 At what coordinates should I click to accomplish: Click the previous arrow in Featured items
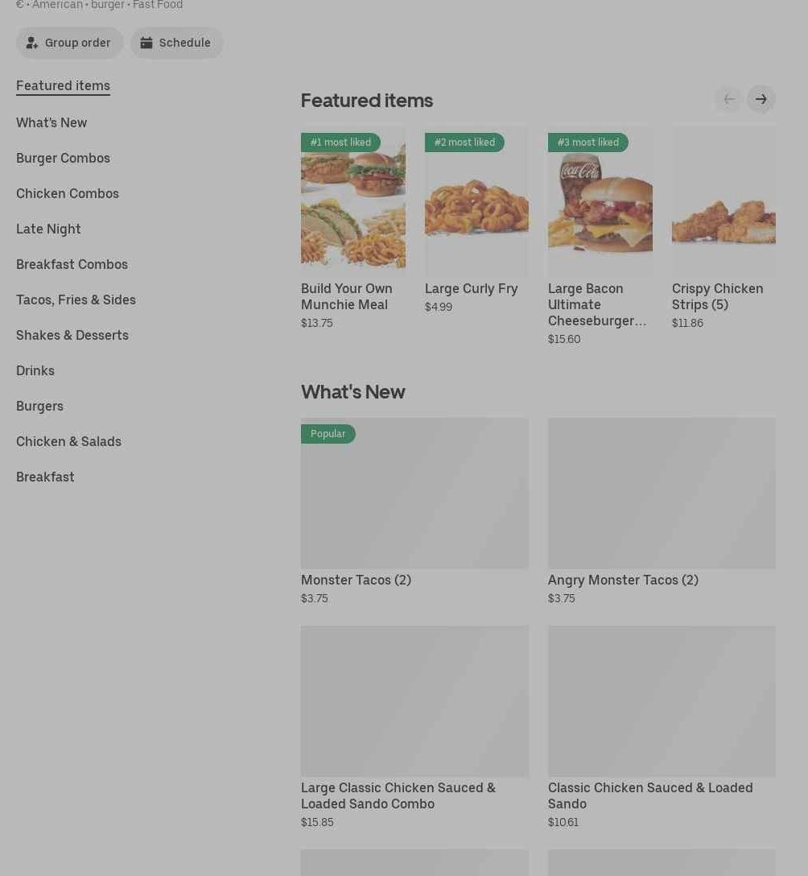[x=728, y=99]
